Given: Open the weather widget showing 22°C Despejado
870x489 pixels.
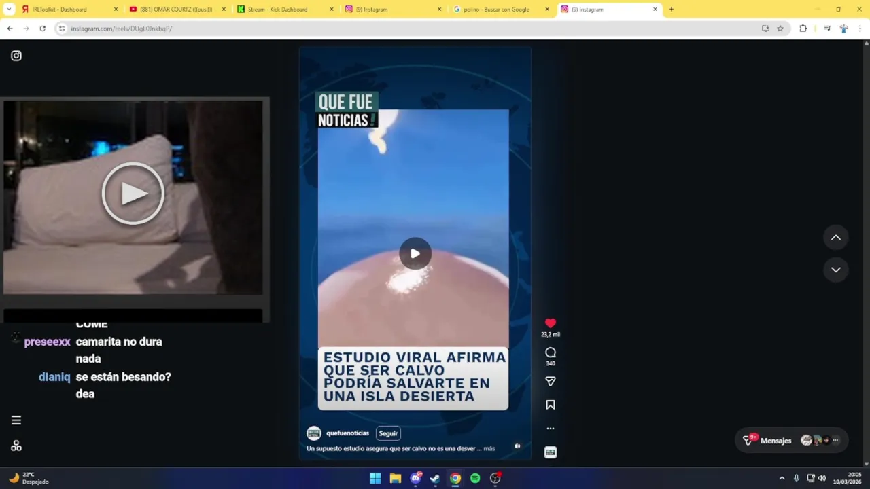Looking at the screenshot, I should pyautogui.click(x=29, y=478).
